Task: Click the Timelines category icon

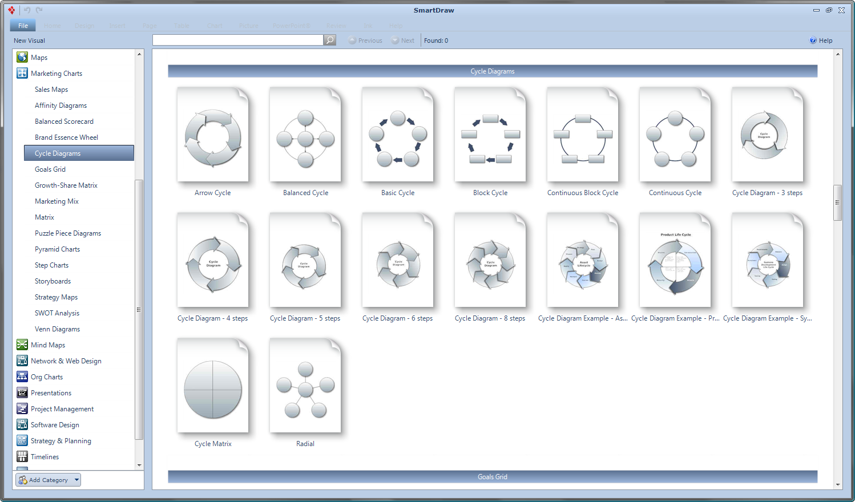Action: point(22,456)
